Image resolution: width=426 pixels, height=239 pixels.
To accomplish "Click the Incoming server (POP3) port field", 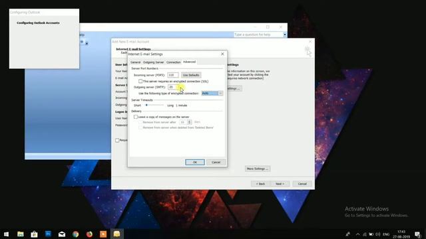I will (x=173, y=75).
